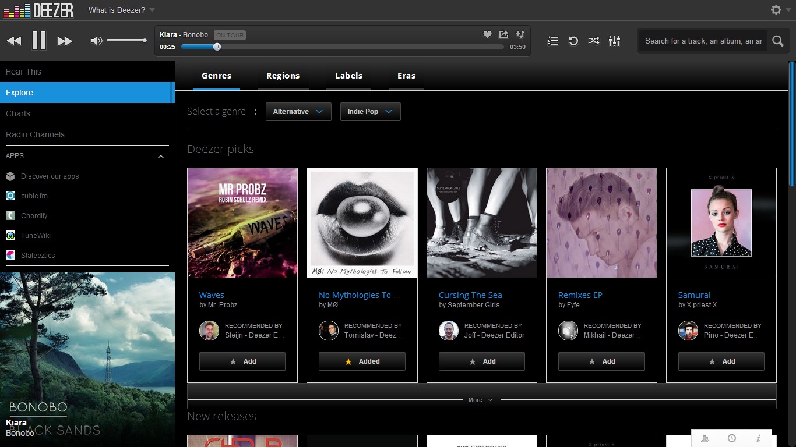
Task: Open the Waves album link
Action: point(212,295)
